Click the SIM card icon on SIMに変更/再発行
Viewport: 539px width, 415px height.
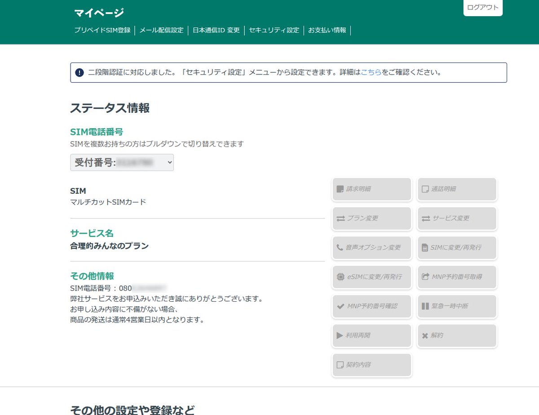[x=425, y=248]
